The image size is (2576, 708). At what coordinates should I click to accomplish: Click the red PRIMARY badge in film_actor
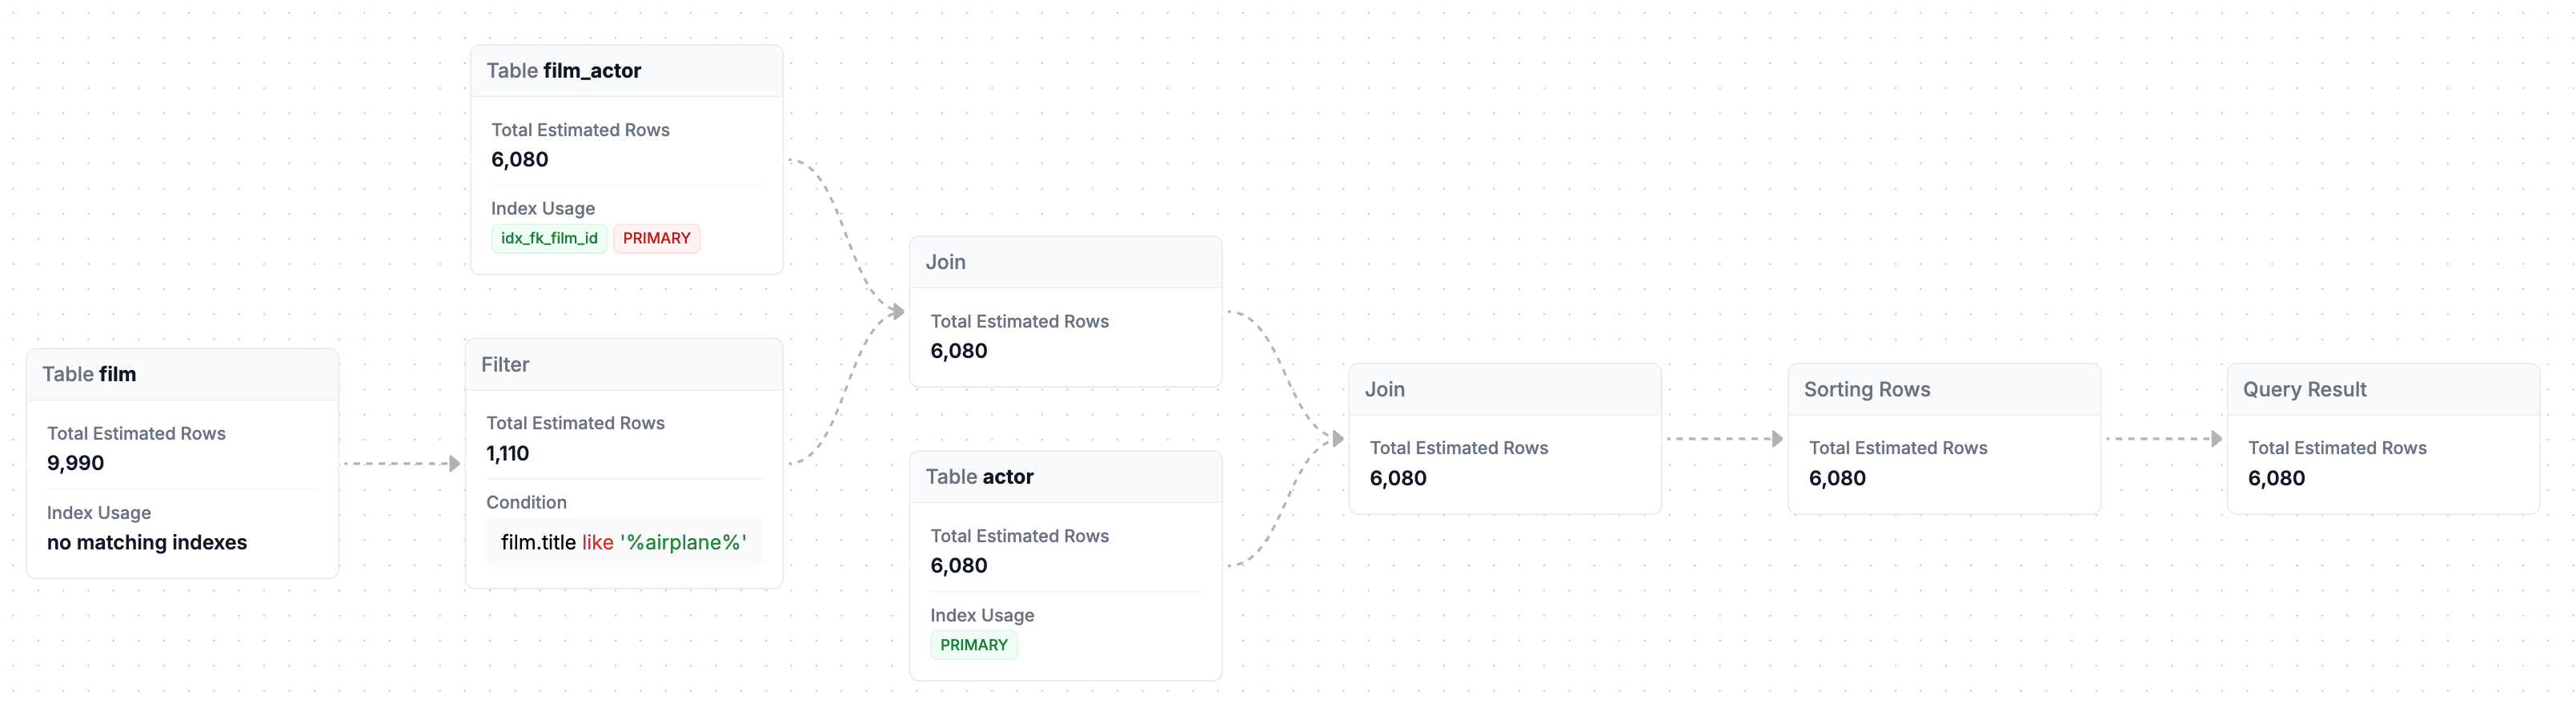coord(656,238)
